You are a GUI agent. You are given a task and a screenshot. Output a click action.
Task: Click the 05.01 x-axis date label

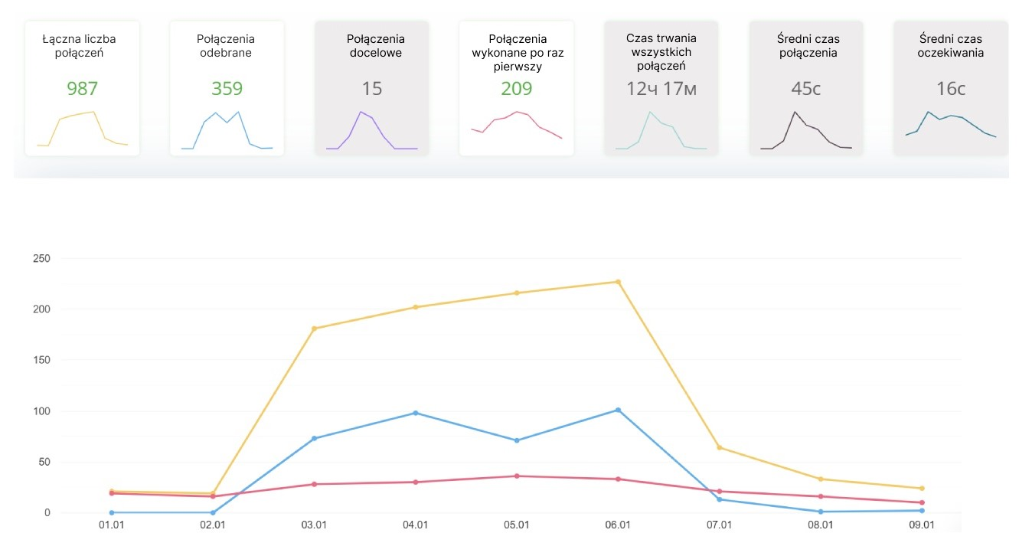(x=517, y=525)
